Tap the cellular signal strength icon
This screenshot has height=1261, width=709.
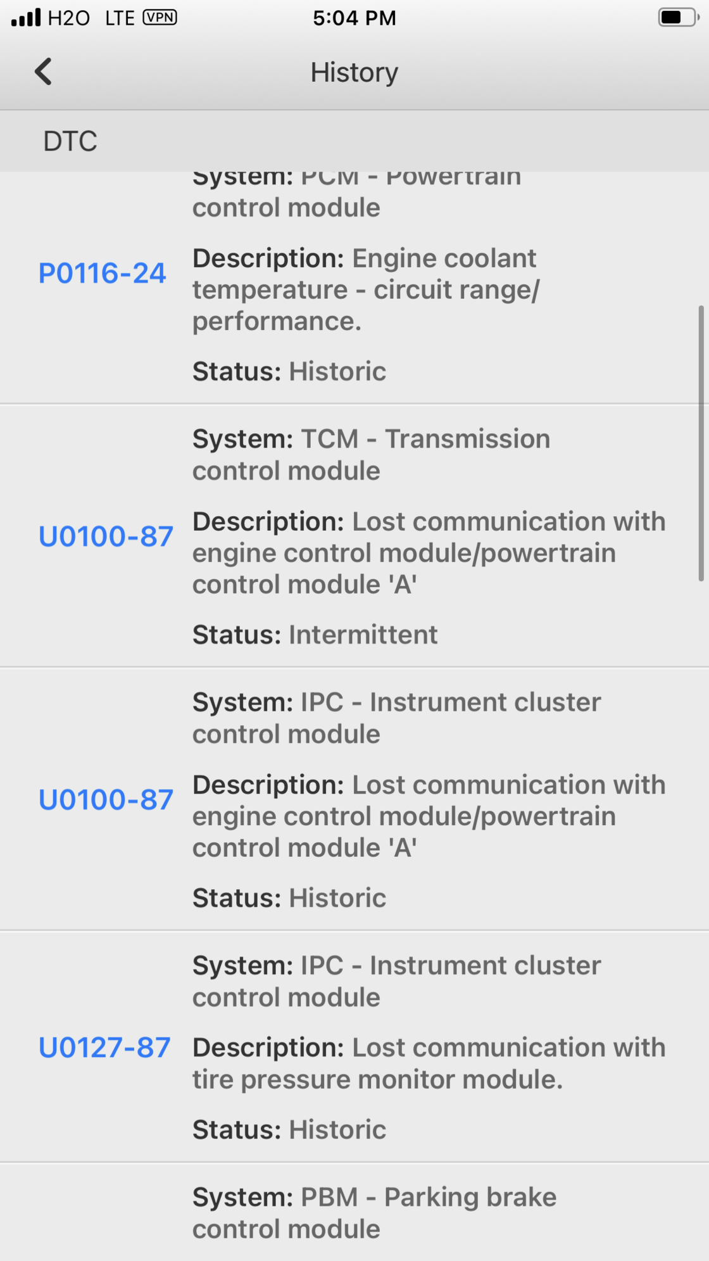pyautogui.click(x=26, y=18)
